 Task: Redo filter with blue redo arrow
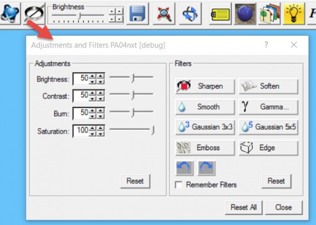(x=206, y=168)
